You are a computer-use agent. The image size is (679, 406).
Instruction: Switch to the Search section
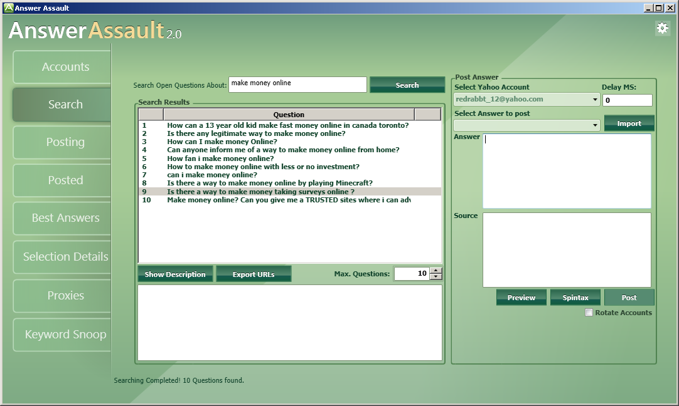pos(62,105)
